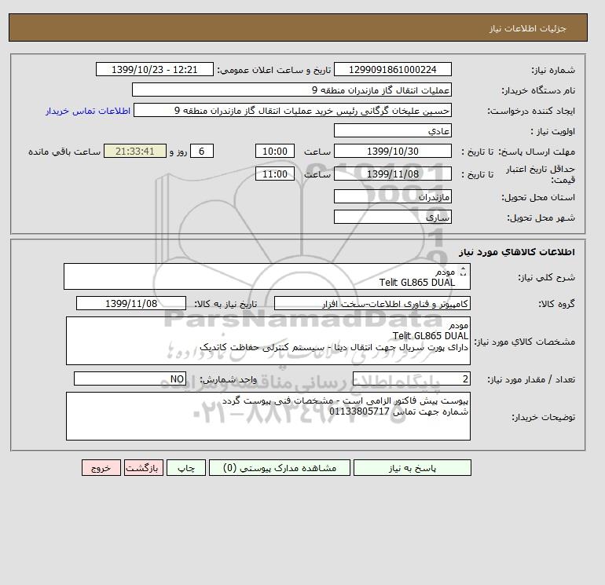Click the stepper arrows in شرح کلی نیاز box
605x585 pixels.
point(463,272)
